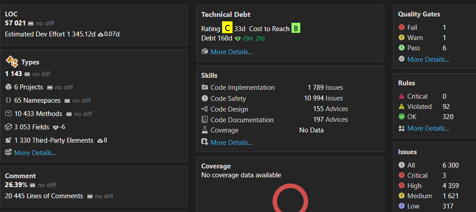476x212 pixels.
Task: Click the Code Design icon
Action: tap(205, 109)
